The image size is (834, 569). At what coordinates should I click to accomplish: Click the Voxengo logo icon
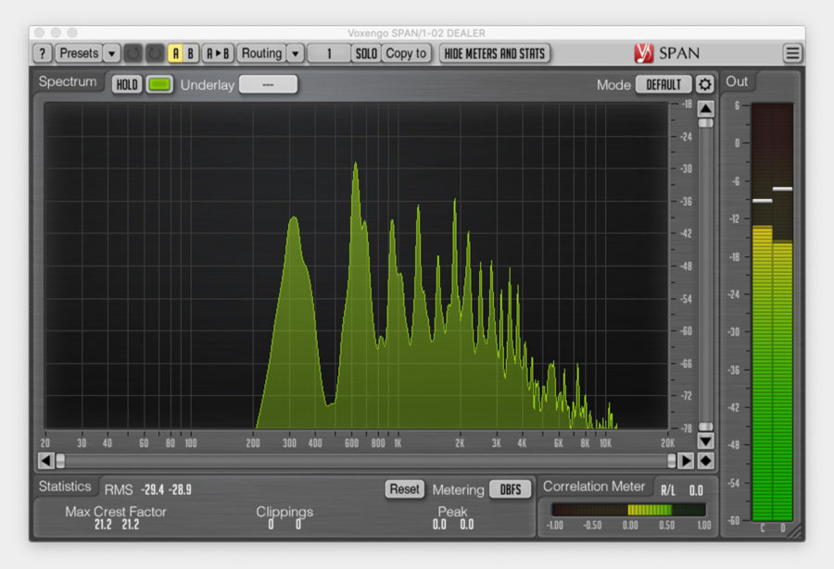coord(646,53)
